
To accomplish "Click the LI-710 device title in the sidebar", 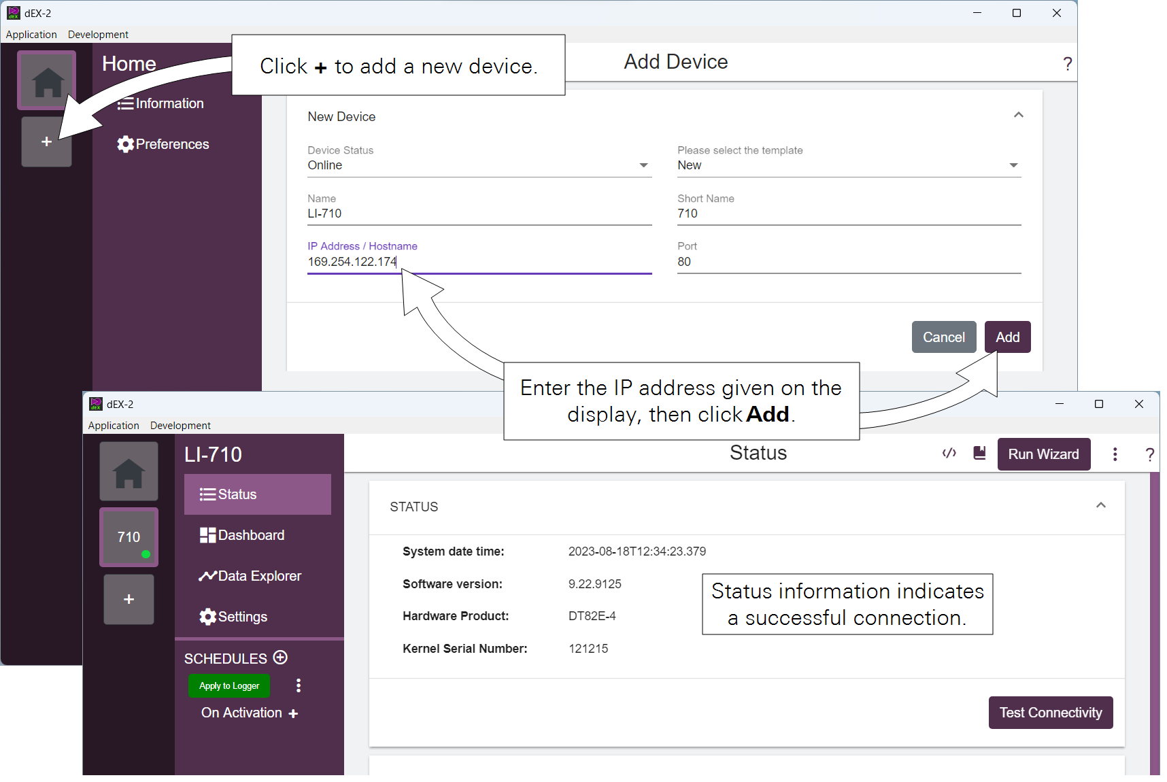I will tap(213, 454).
